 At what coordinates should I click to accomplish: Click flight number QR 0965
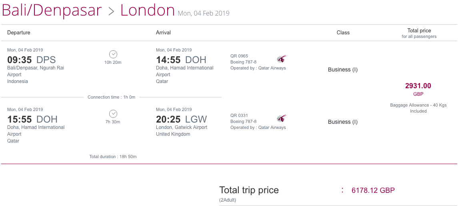click(239, 56)
